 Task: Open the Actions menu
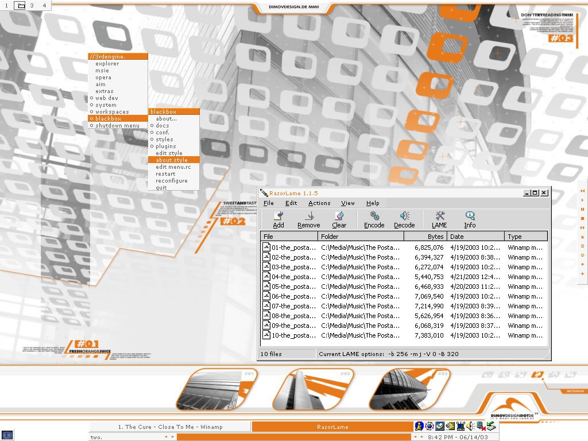click(x=319, y=203)
